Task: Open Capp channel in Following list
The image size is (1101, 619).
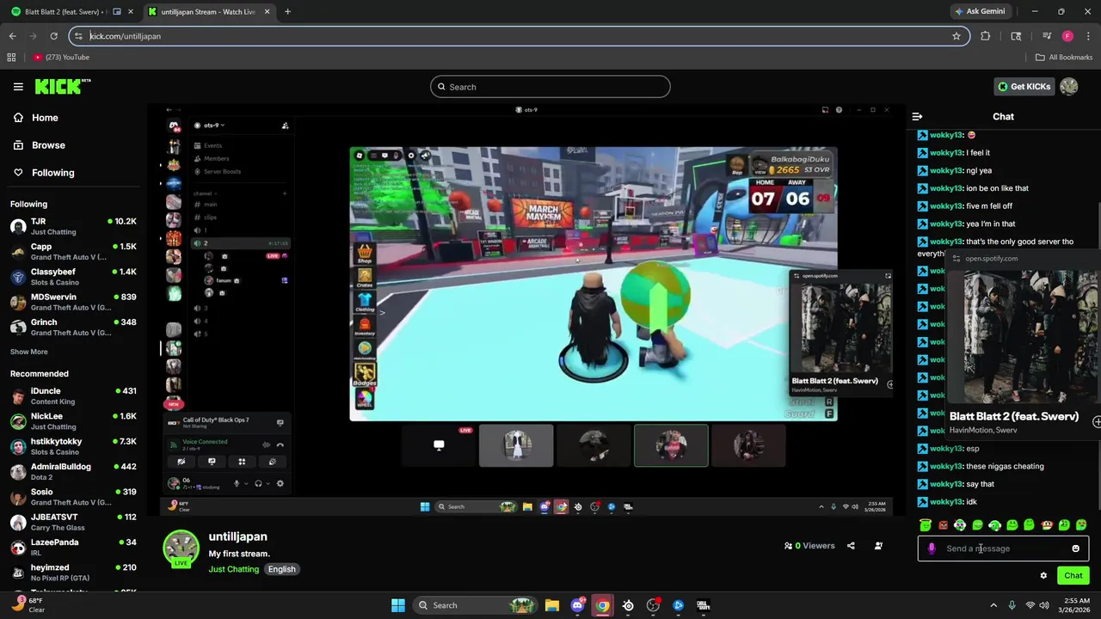Action: pos(73,251)
